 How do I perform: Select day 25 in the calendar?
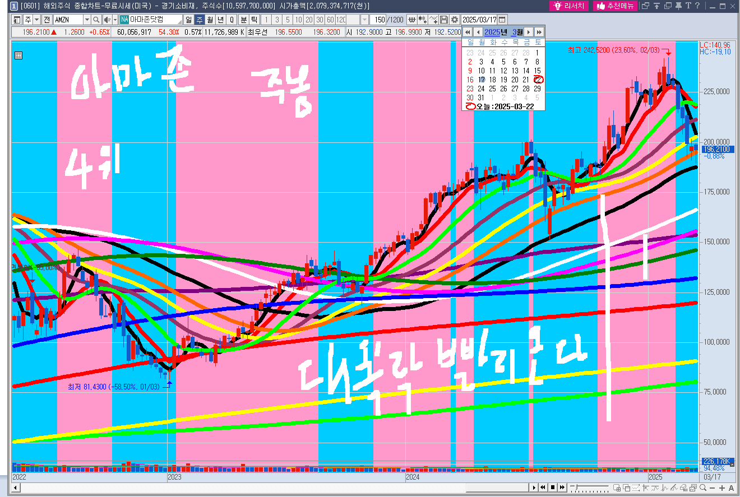coord(492,89)
